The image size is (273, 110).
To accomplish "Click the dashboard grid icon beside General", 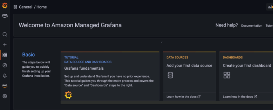I will click(15, 7).
